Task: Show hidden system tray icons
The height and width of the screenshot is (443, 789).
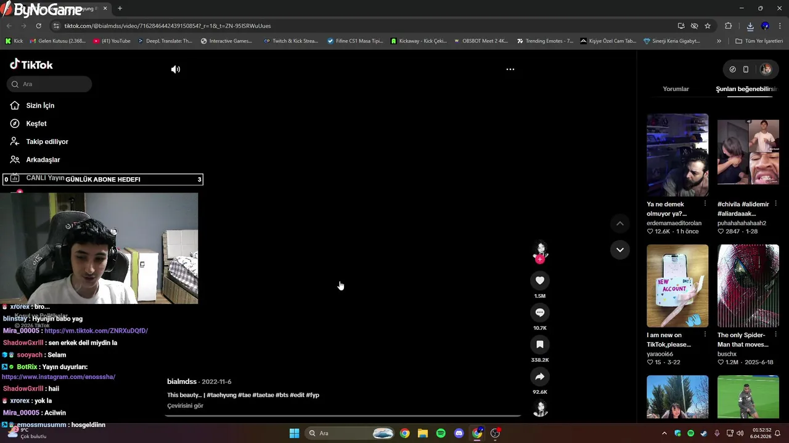Action: pos(664,433)
